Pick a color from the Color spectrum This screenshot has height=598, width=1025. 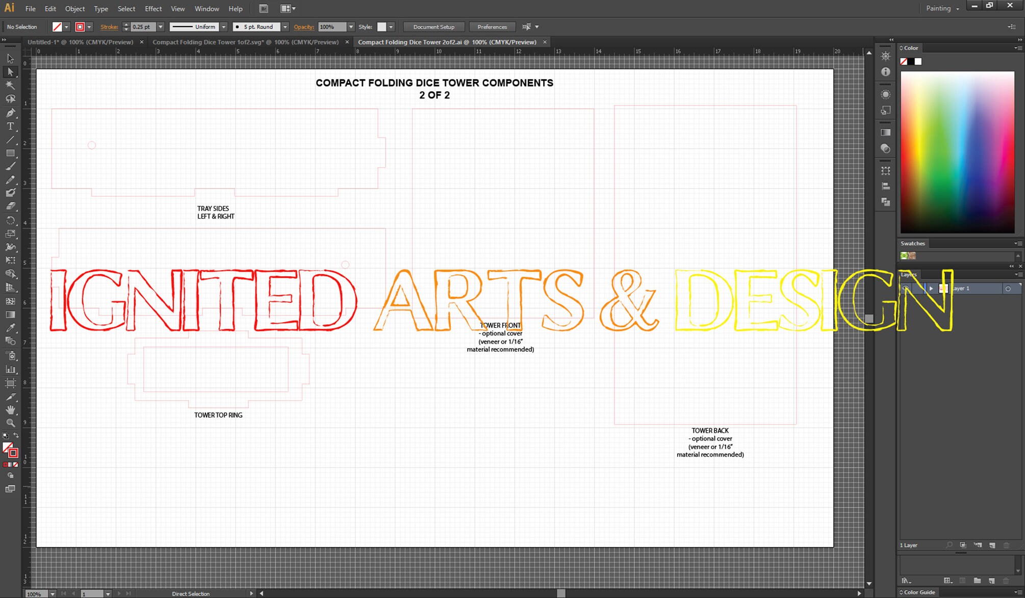[957, 152]
